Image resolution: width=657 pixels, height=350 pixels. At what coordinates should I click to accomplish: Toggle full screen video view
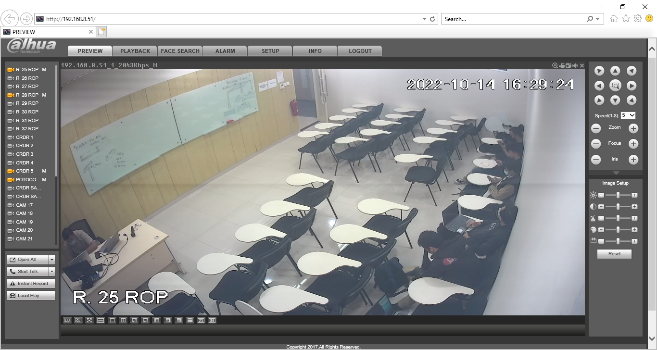[89, 320]
